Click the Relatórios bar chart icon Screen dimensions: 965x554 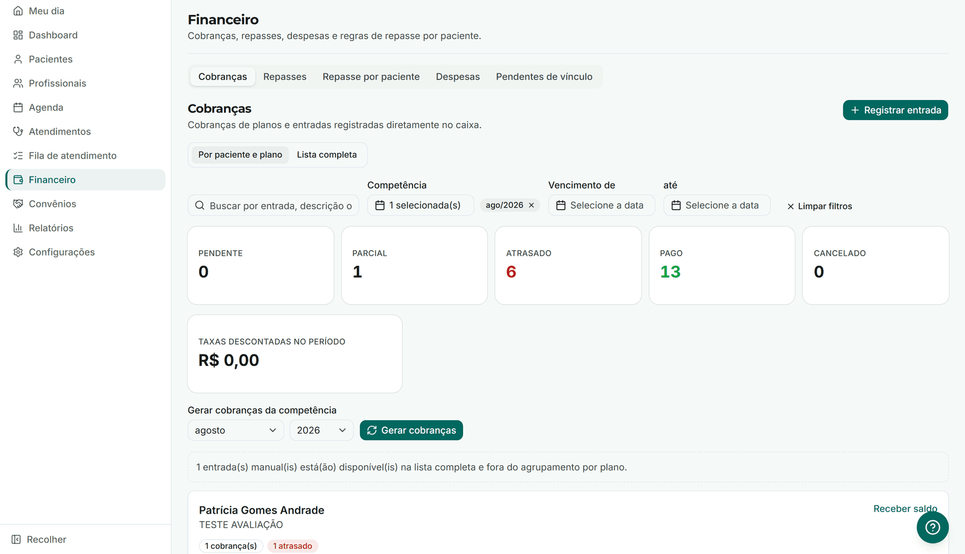point(18,228)
